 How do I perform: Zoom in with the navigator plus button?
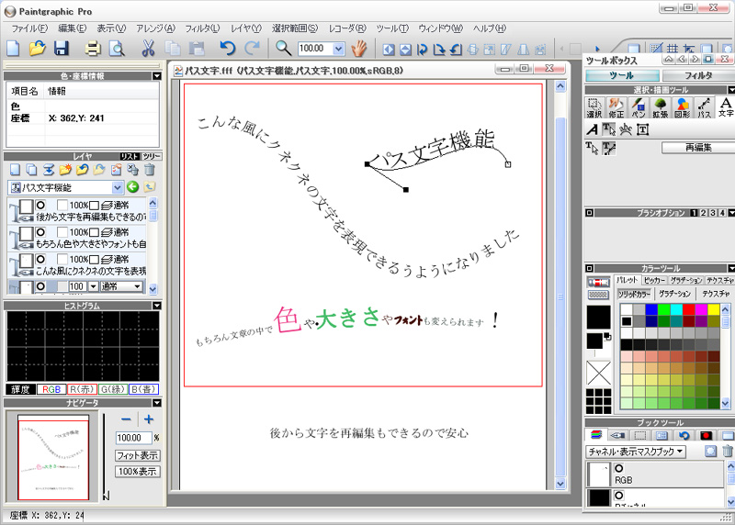pyautogui.click(x=149, y=419)
